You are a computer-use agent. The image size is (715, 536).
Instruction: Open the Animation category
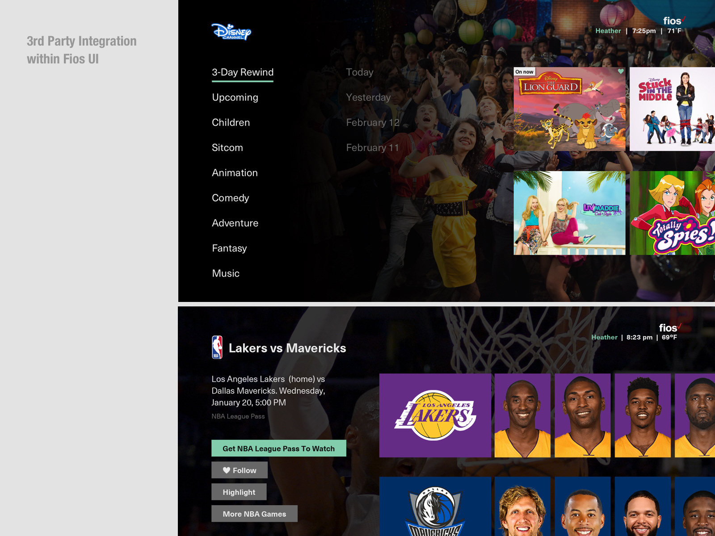click(235, 173)
